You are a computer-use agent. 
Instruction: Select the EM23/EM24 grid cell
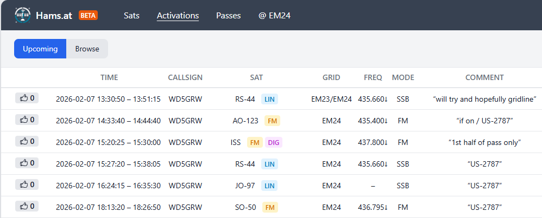pos(331,99)
